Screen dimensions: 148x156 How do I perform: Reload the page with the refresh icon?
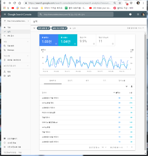15,3
